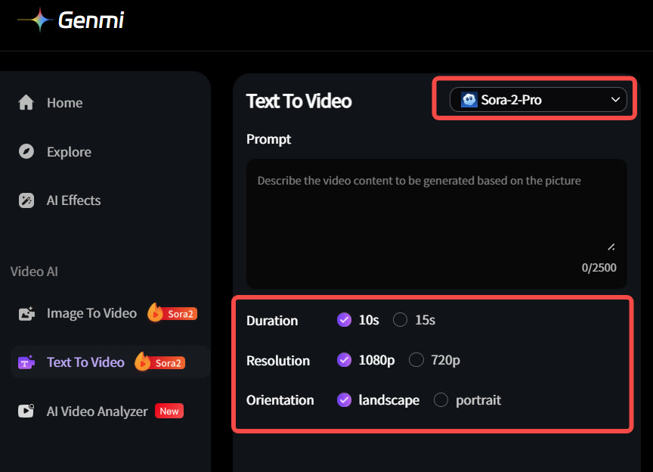Viewport: 653px width, 472px height.
Task: Click the Text To Video icon
Action: pos(26,362)
